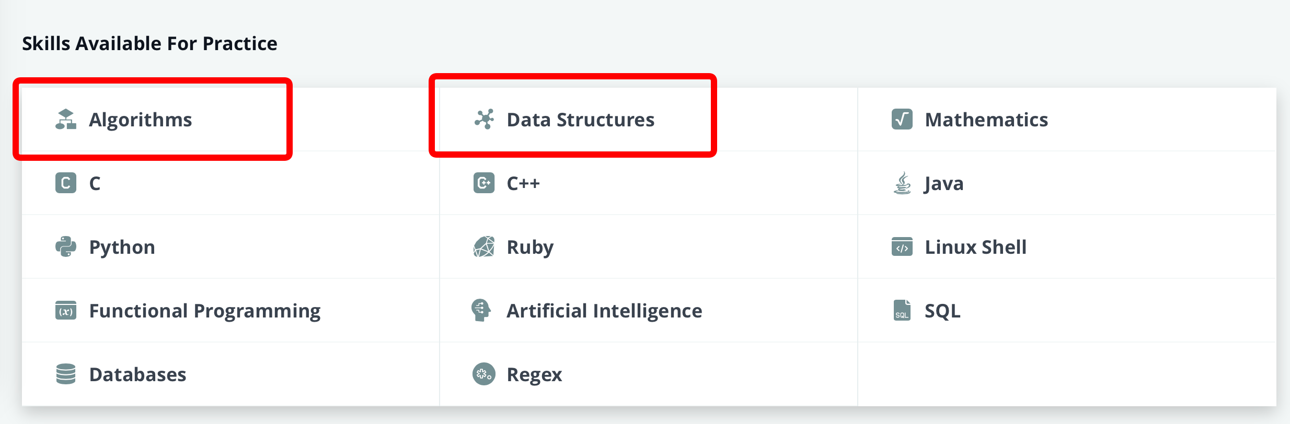Click the Mathematics square root icon

coord(902,120)
